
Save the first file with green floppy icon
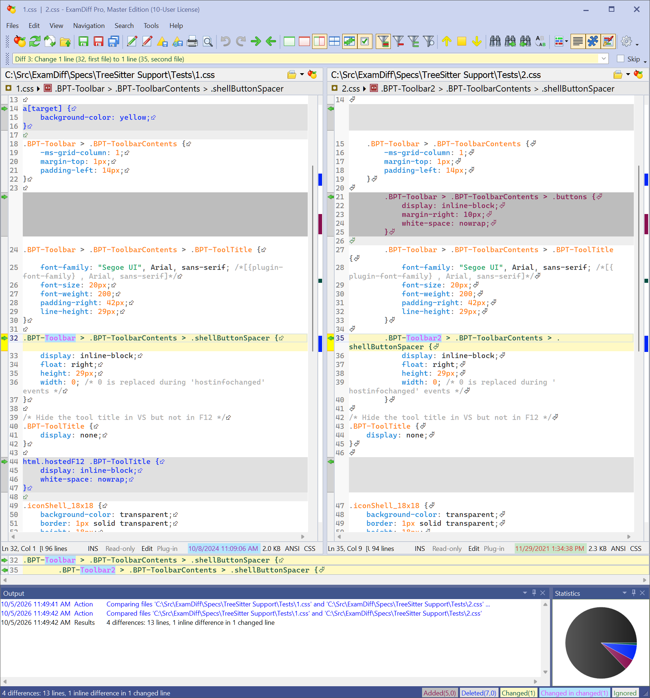coord(83,41)
